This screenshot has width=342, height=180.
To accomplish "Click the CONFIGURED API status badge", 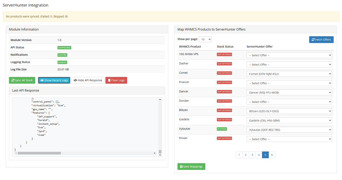I will (x=64, y=48).
